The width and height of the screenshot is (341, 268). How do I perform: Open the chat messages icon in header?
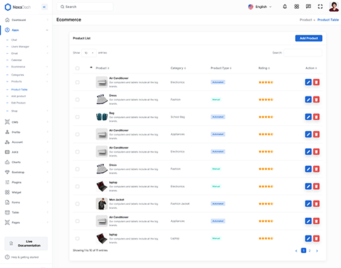point(308,7)
